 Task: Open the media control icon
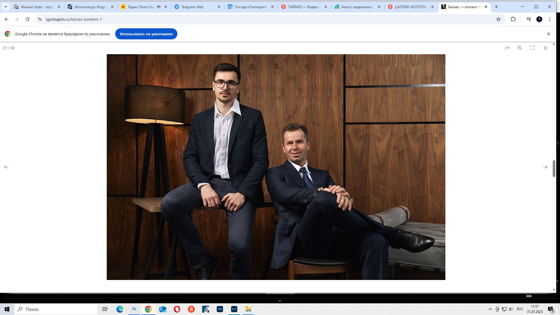click(529, 19)
